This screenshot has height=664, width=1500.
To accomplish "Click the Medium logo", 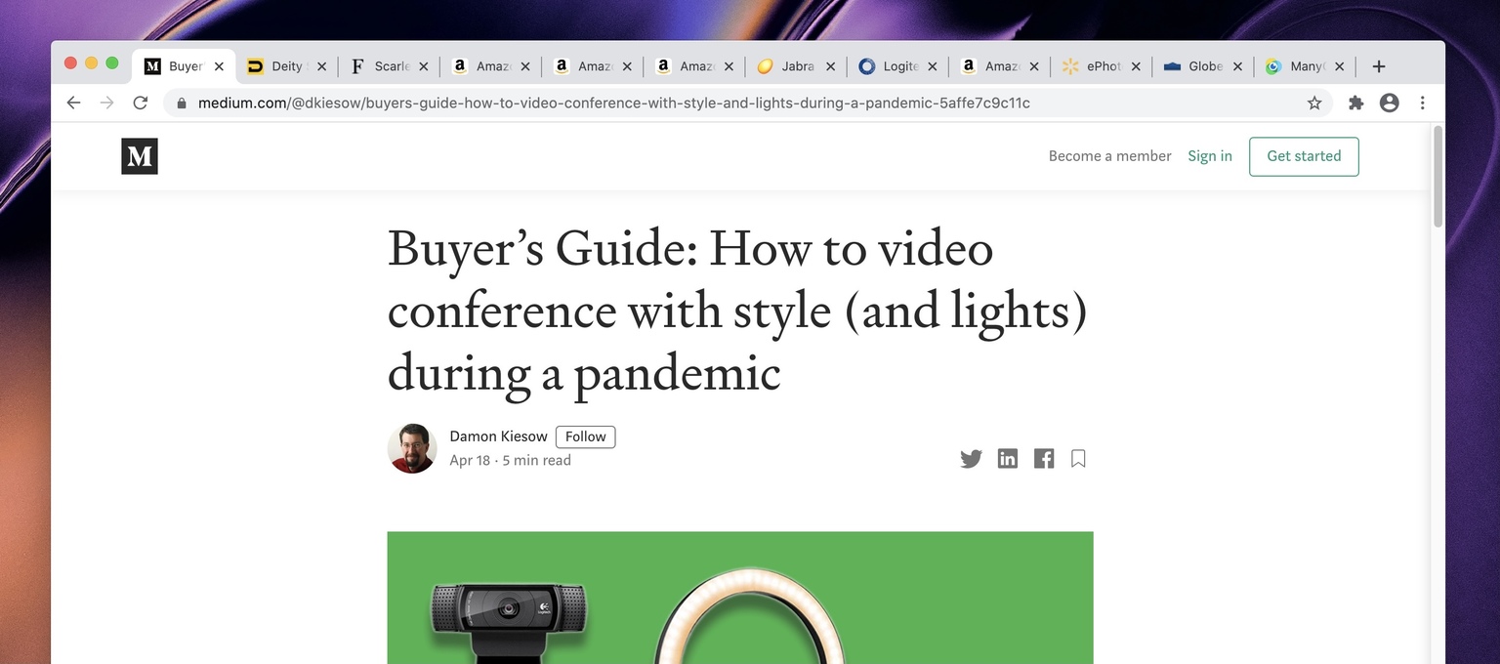I will coord(140,156).
